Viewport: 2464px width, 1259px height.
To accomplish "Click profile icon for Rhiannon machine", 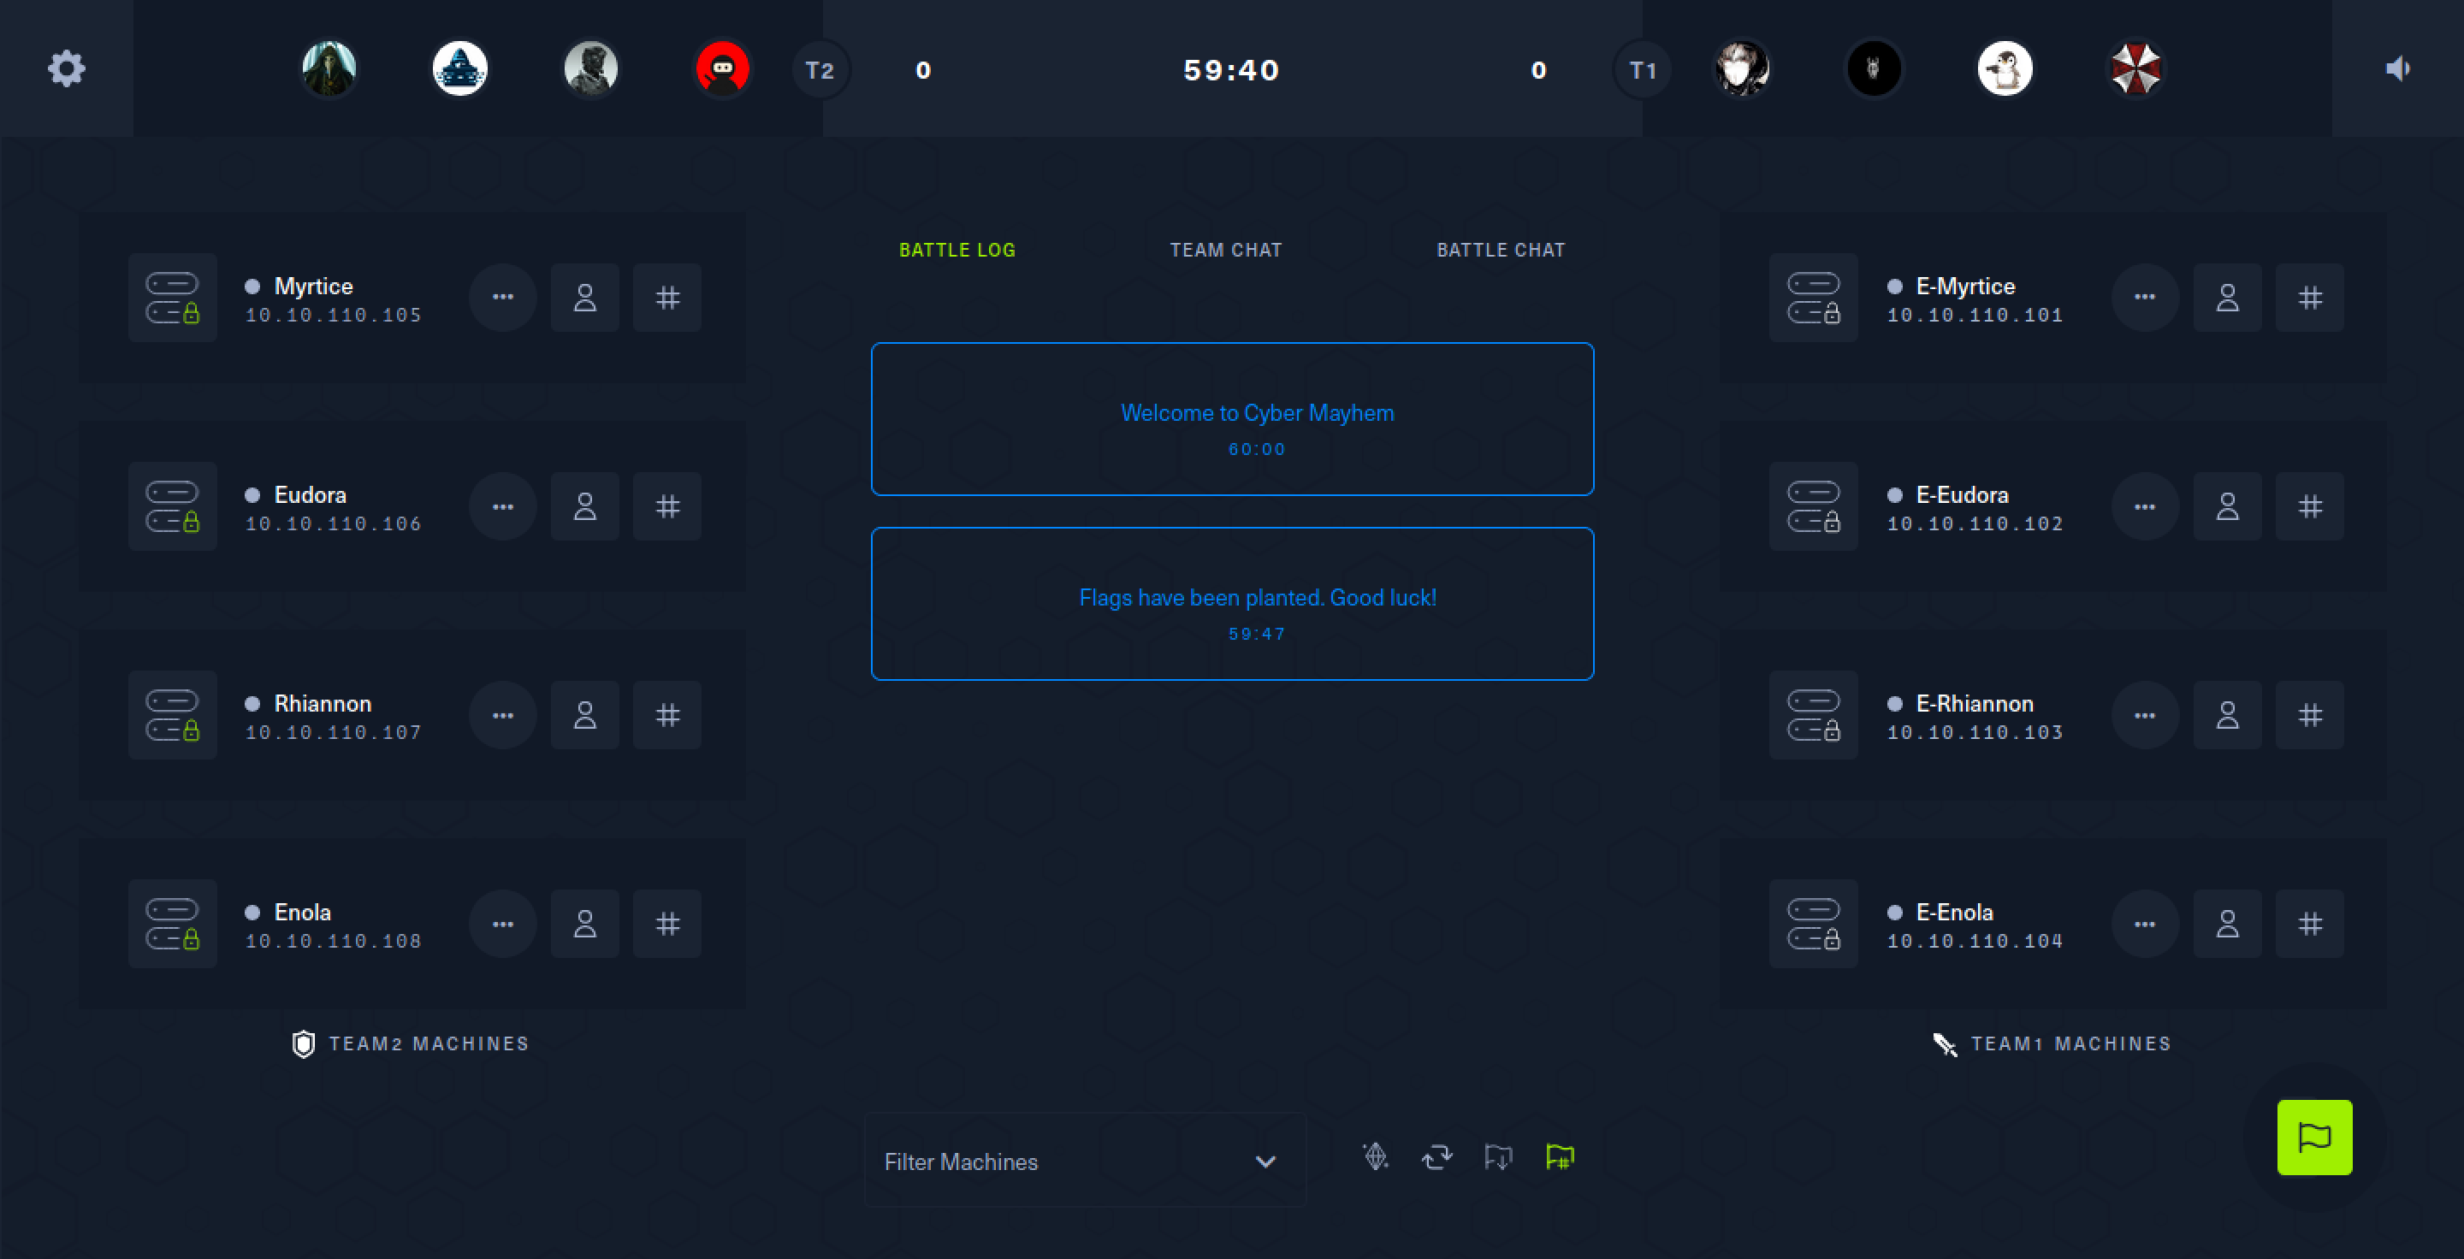I will tap(583, 715).
